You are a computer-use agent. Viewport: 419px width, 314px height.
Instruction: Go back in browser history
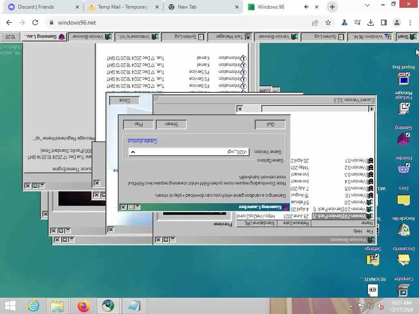pos(9,23)
